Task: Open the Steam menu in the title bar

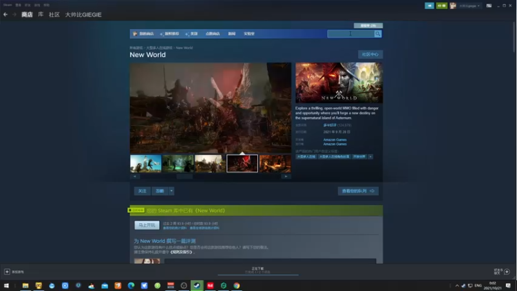Action: (x=8, y=5)
